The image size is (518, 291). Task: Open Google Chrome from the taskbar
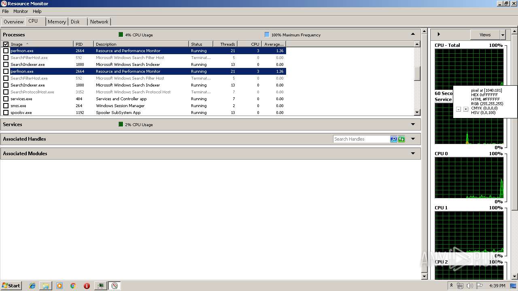click(73, 286)
